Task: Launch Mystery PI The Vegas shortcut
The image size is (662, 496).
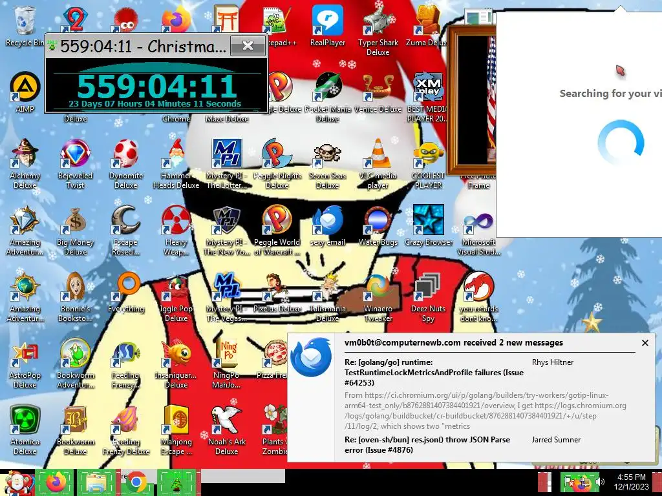Action: (x=226, y=296)
